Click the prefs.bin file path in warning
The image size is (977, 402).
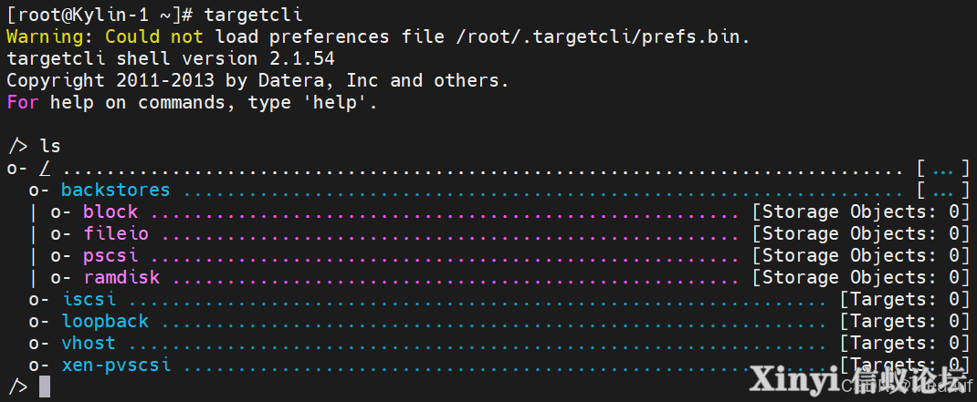tap(604, 36)
